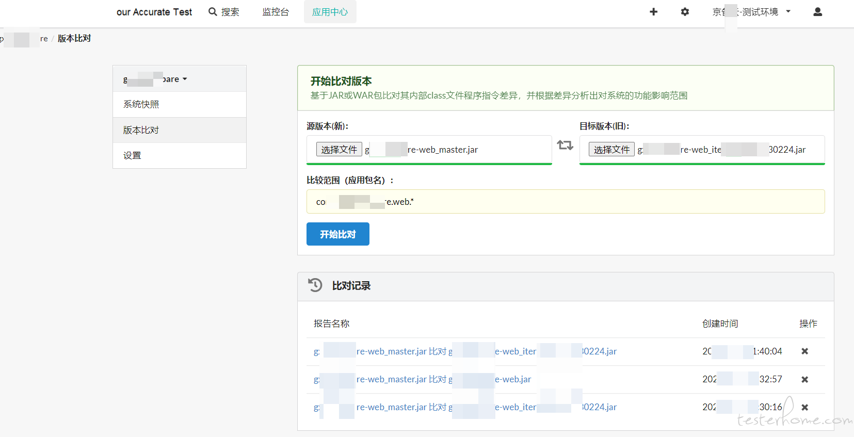Delete the third comparison record
Viewport: 854px width, 437px height.
pos(804,407)
